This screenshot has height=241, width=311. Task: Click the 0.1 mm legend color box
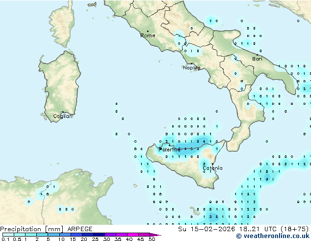[8, 235]
